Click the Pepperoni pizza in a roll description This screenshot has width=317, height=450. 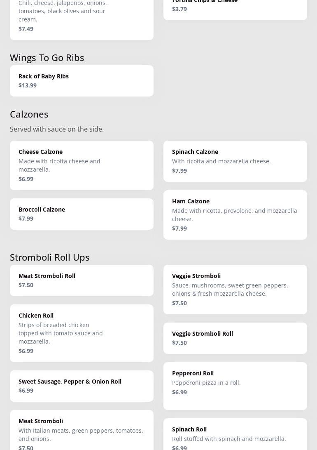pyautogui.click(x=206, y=382)
